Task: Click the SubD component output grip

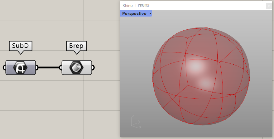Action: [36, 67]
